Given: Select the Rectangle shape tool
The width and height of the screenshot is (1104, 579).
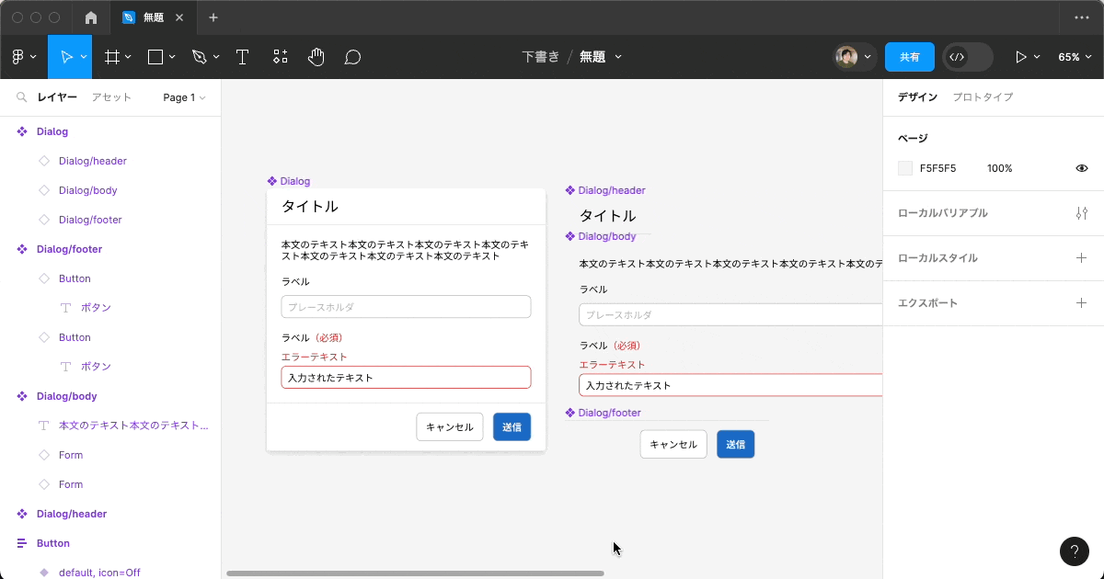Looking at the screenshot, I should 156,56.
